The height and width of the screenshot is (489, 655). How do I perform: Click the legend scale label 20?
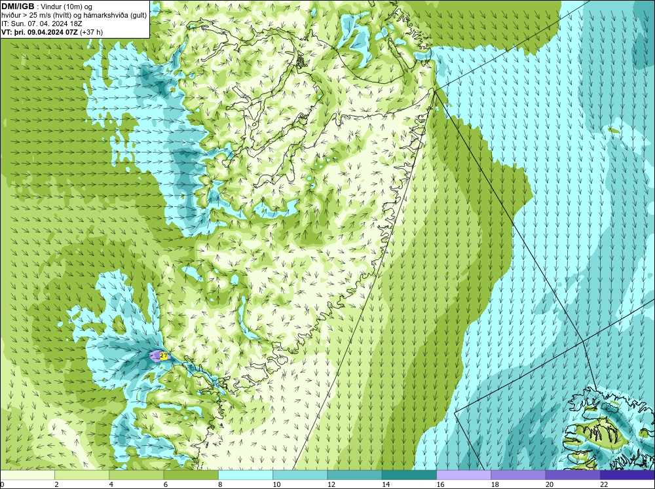tap(549, 484)
